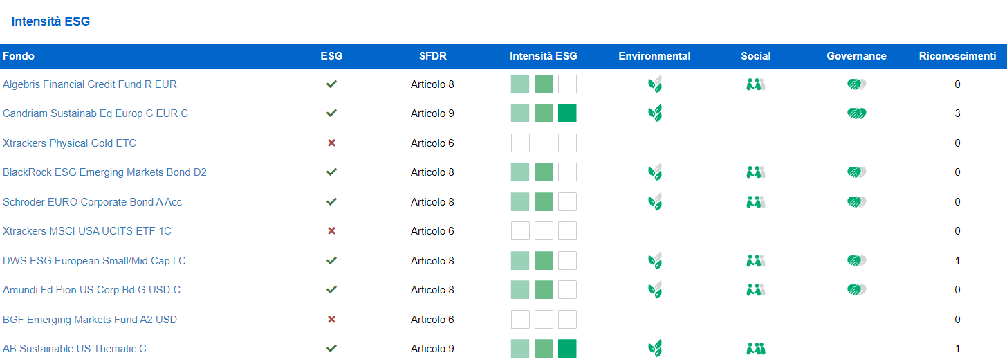The image size is (1007, 364).
Task: Click Governance handshake icon for Candriam fund
Action: point(857,113)
